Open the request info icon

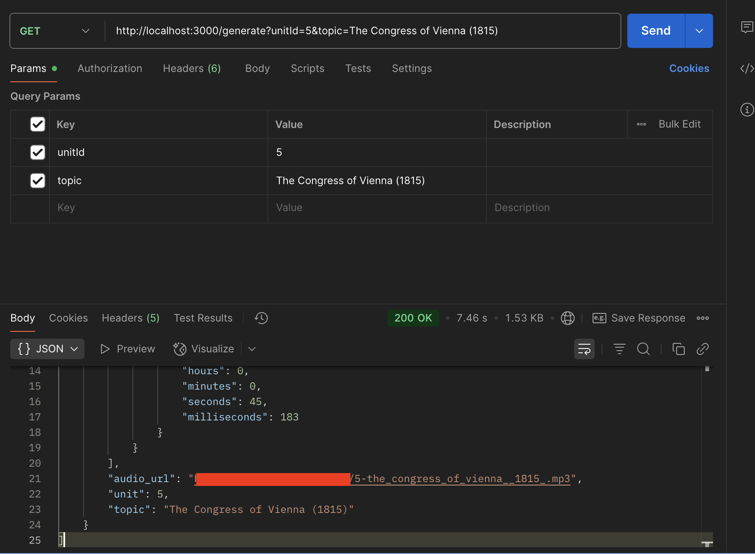pyautogui.click(x=747, y=110)
